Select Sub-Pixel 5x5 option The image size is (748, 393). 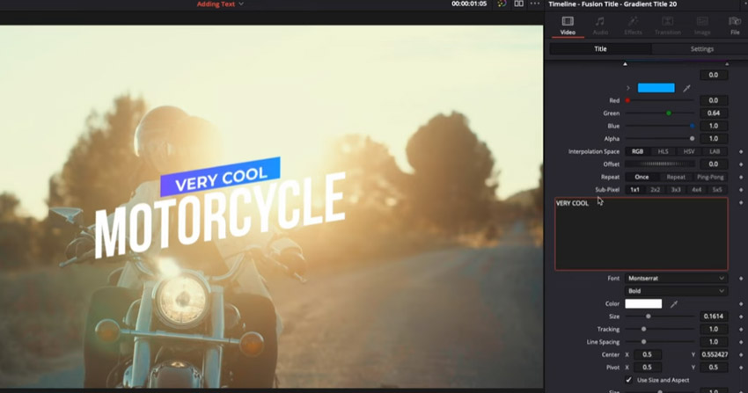click(717, 190)
